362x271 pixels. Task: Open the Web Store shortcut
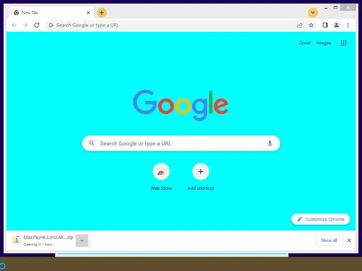161,171
